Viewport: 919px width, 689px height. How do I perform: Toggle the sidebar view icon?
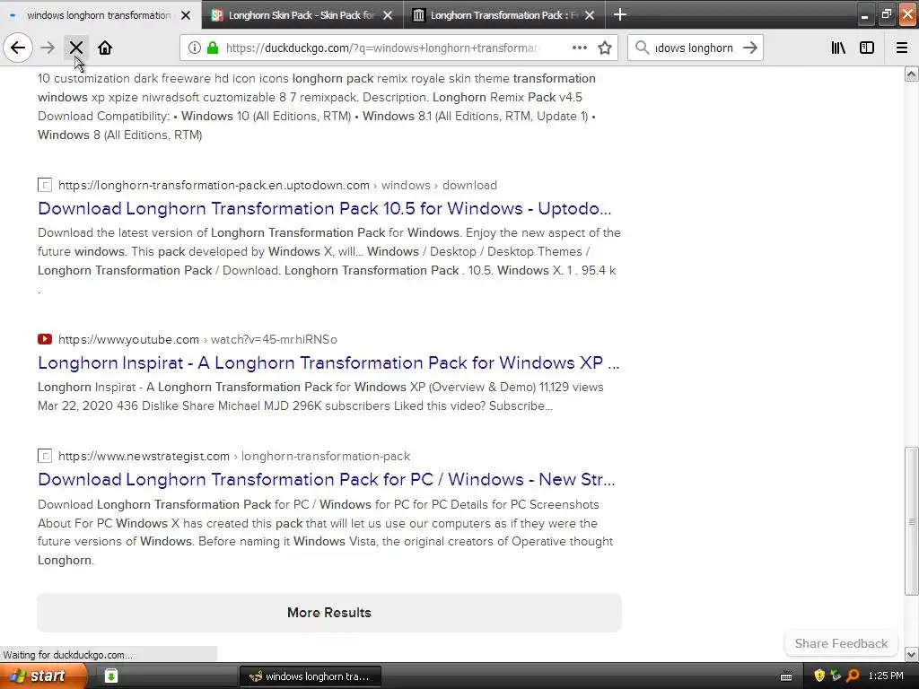point(867,48)
